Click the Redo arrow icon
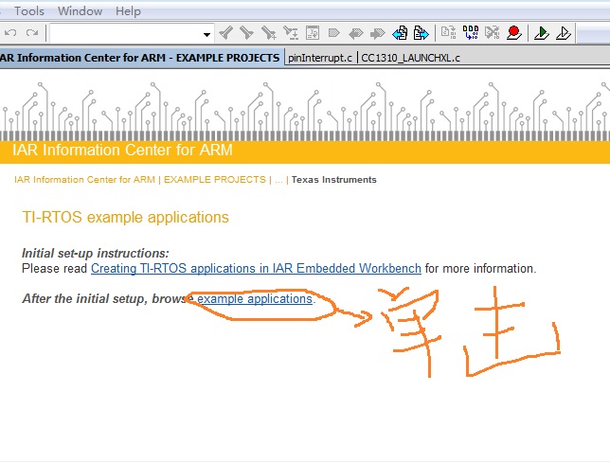 click(x=32, y=32)
